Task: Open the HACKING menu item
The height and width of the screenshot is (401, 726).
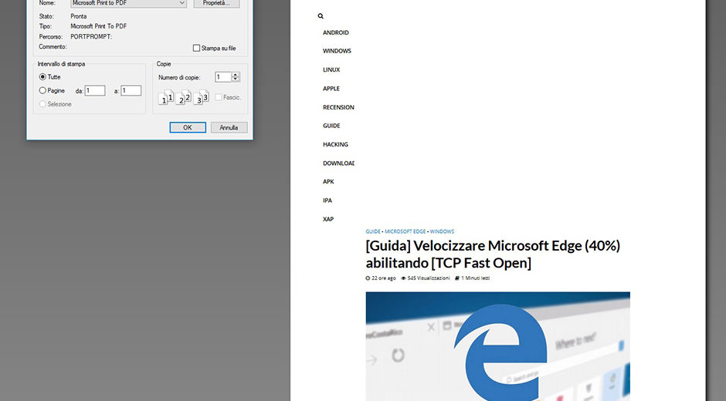Action: [x=335, y=145]
